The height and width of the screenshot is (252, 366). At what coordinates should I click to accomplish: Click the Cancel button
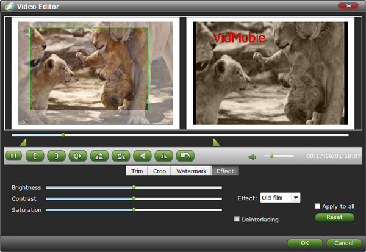(x=343, y=243)
